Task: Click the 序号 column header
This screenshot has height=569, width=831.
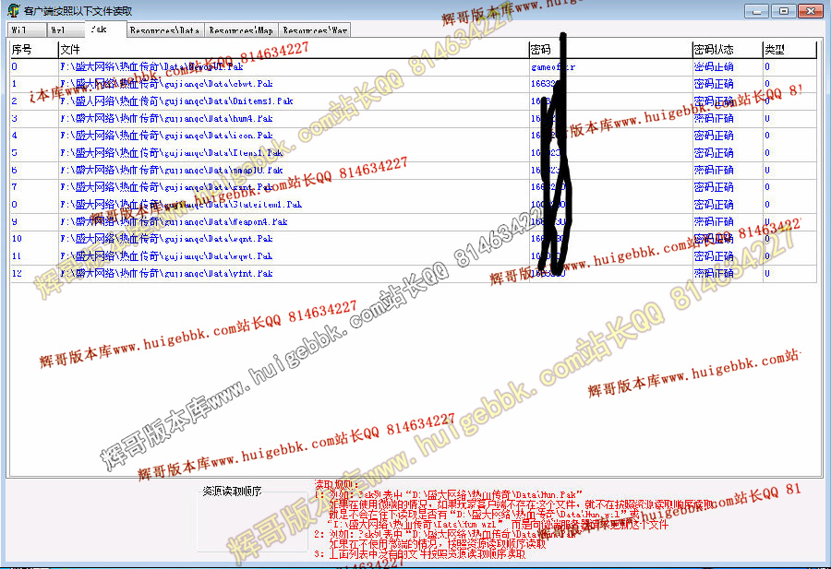Action: pos(34,49)
